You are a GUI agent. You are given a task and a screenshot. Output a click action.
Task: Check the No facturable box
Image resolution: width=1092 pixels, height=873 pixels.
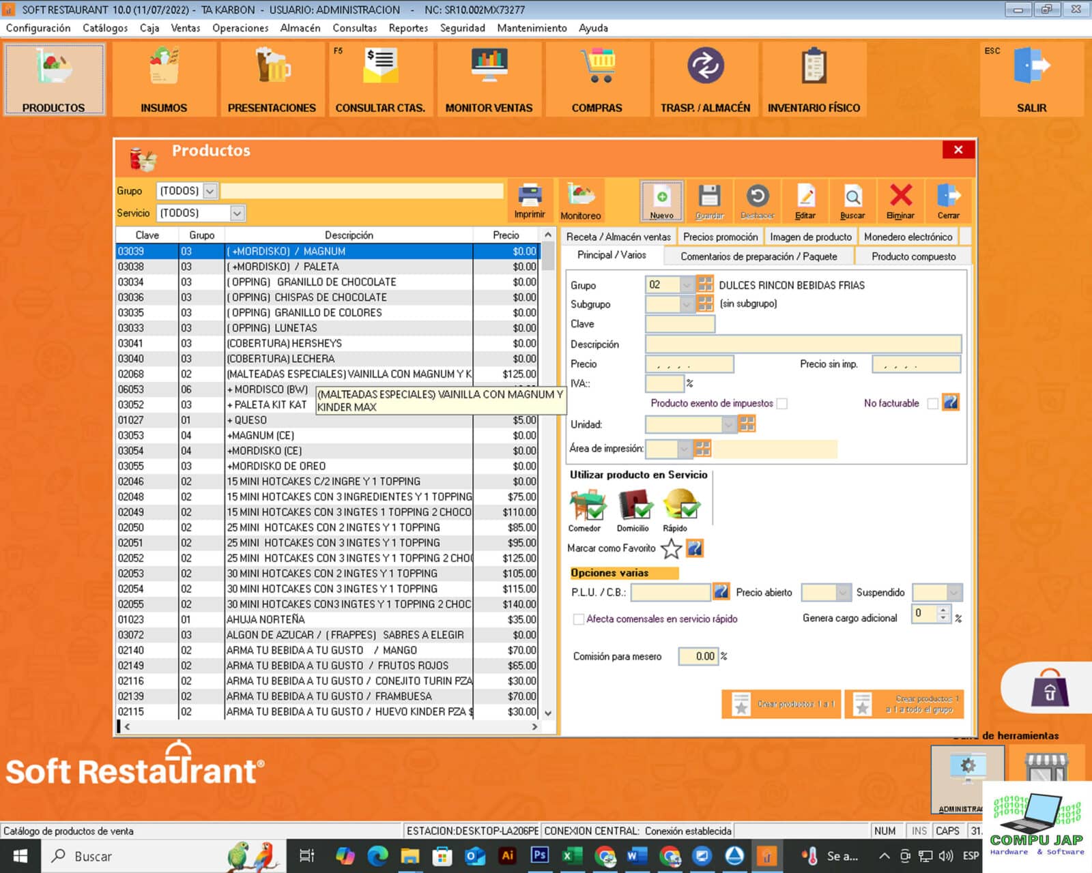pyautogui.click(x=932, y=403)
